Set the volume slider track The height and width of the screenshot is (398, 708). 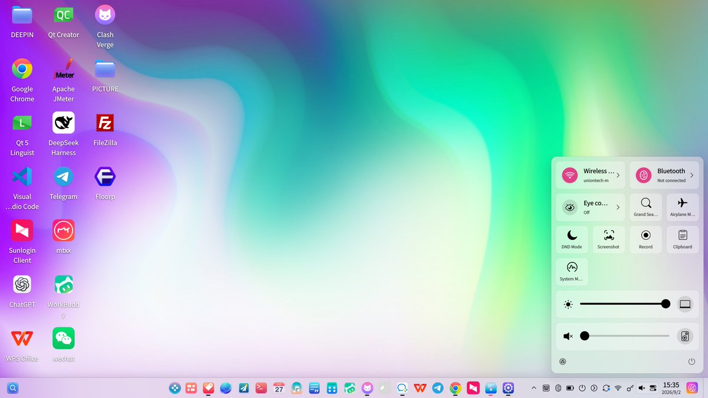point(625,336)
